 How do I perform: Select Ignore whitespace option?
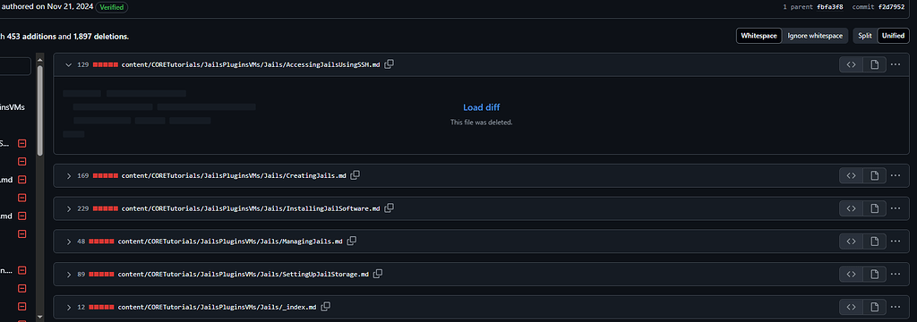point(815,36)
